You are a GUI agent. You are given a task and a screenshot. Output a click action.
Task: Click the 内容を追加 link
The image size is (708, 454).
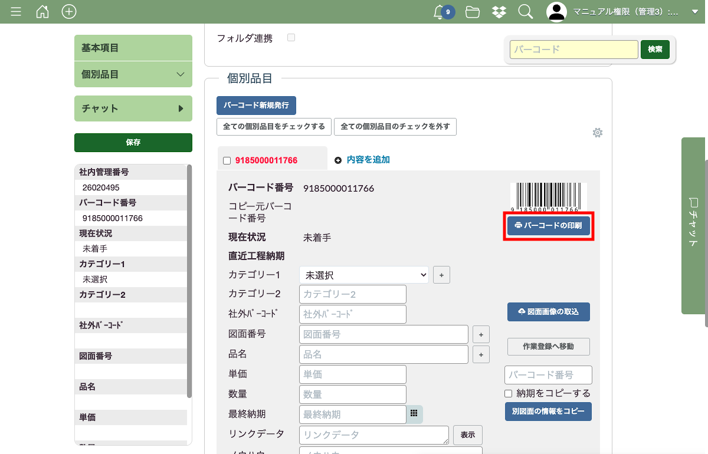pos(368,160)
